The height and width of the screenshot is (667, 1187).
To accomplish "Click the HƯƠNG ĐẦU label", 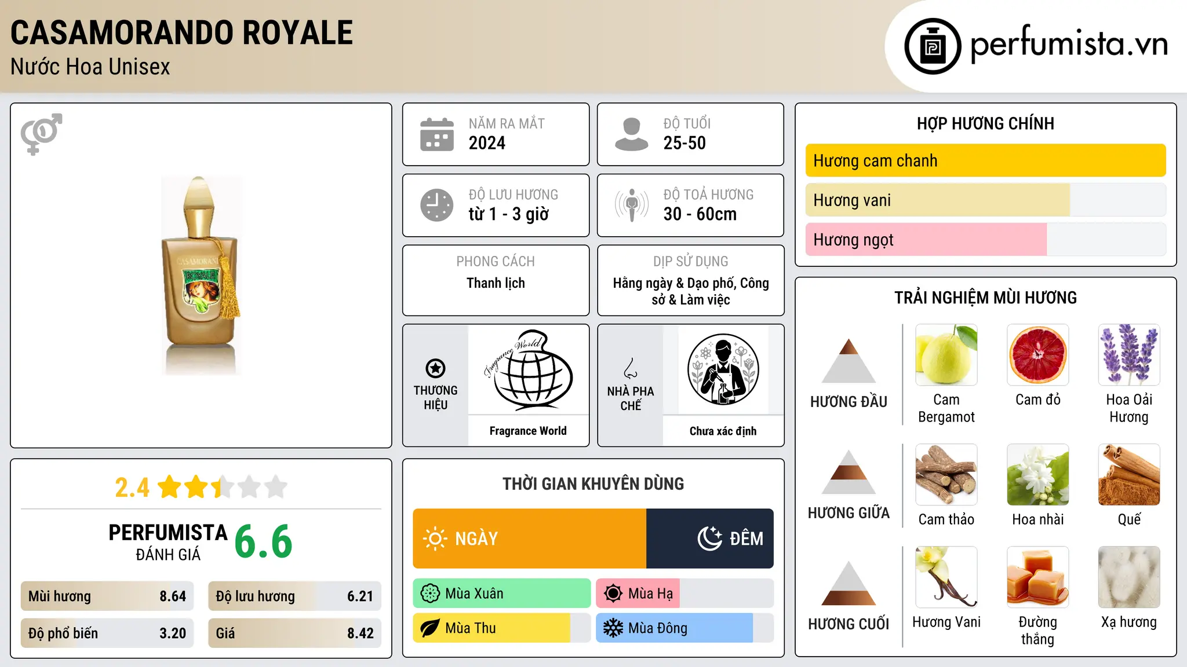I will (x=849, y=402).
